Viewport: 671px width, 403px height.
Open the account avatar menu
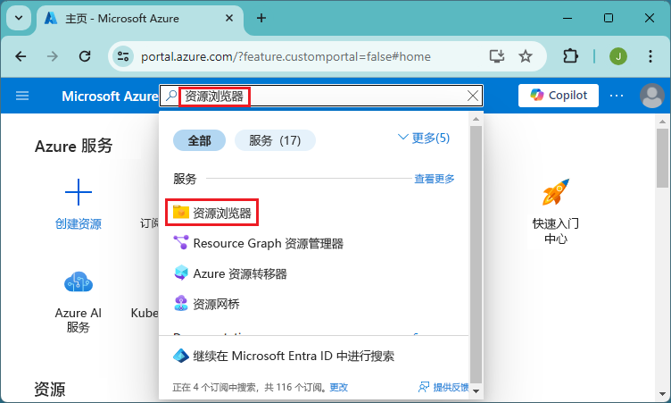click(x=651, y=96)
